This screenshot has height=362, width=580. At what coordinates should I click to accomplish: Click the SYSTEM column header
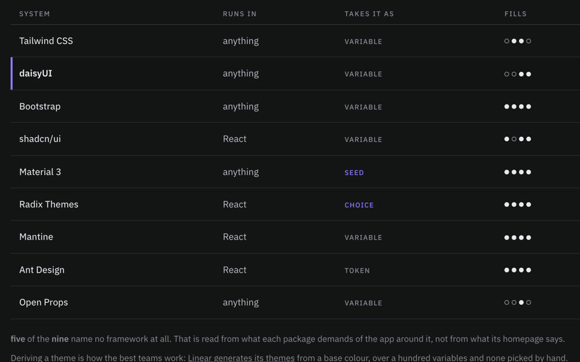pos(34,14)
